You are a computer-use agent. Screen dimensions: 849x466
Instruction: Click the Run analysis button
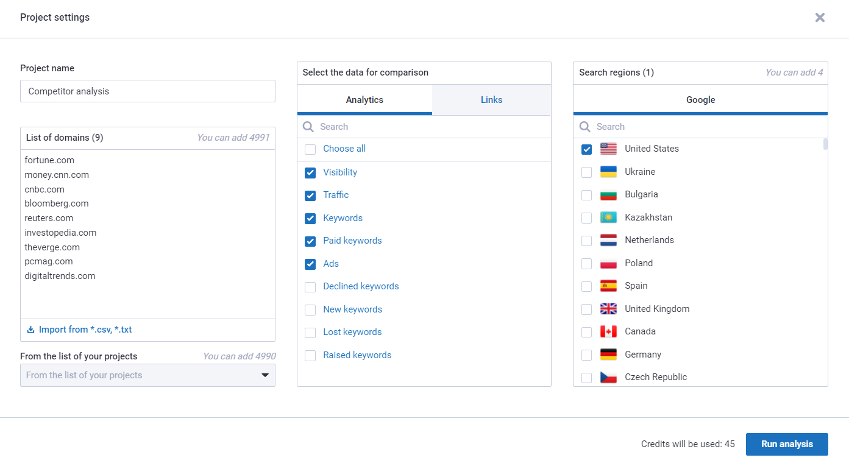[x=787, y=444]
